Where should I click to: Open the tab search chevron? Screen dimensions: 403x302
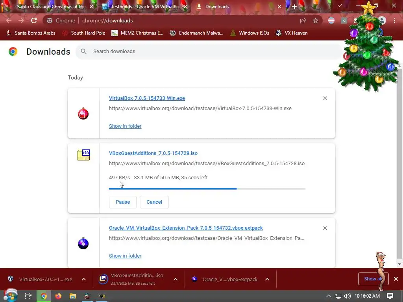click(x=340, y=6)
